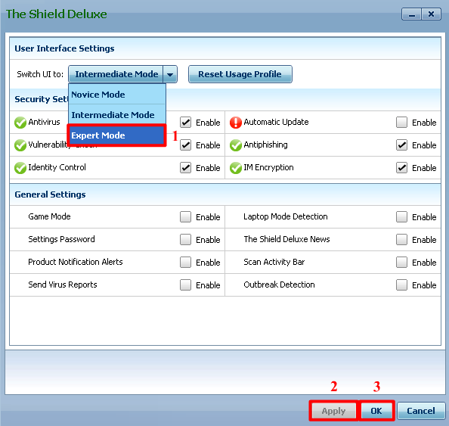Enable Laptop Mode Detection checkbox
Image resolution: width=449 pixels, height=426 pixels.
click(401, 216)
